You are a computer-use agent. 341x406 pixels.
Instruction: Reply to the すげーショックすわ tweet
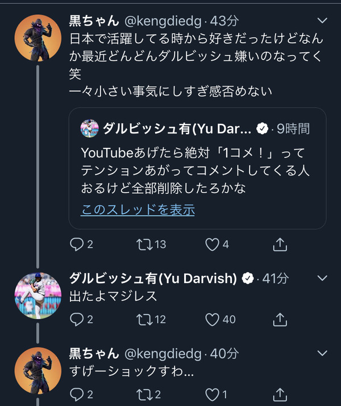point(77,395)
